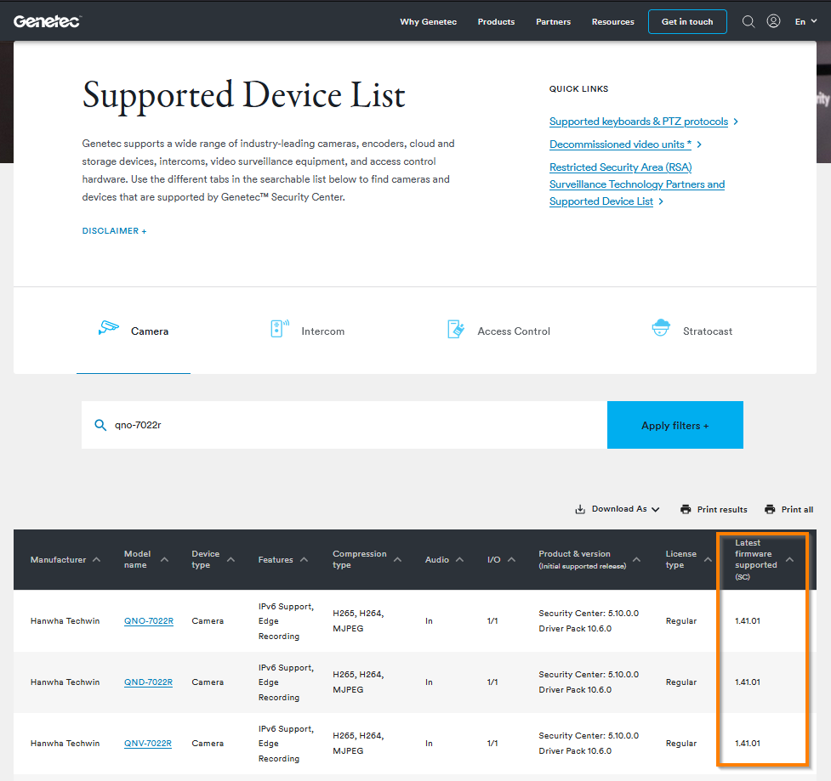831x781 pixels.
Task: Switch to the Stratocast tab label
Action: 708,331
